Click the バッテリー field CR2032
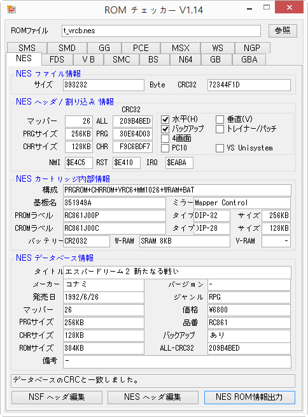308x417 pixels. [87, 241]
